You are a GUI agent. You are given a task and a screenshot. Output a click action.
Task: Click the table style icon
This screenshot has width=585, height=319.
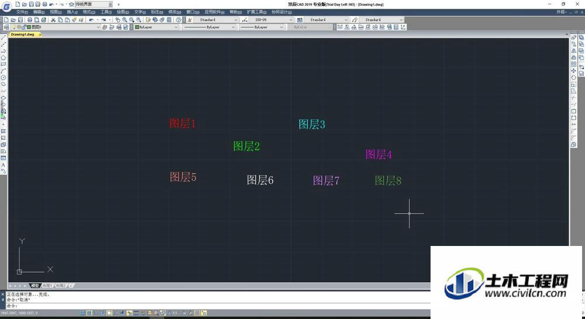[x=300, y=20]
